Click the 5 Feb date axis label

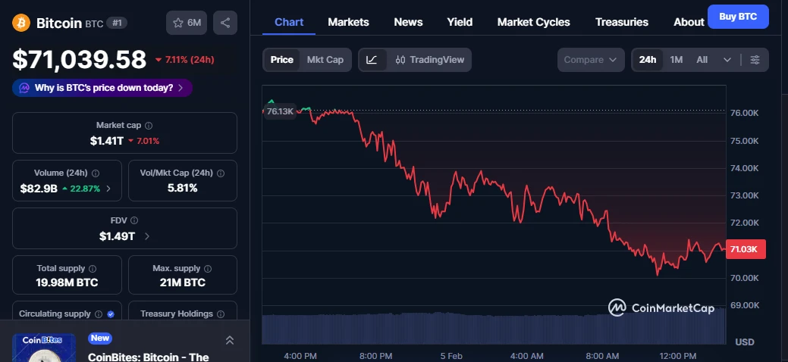point(451,356)
